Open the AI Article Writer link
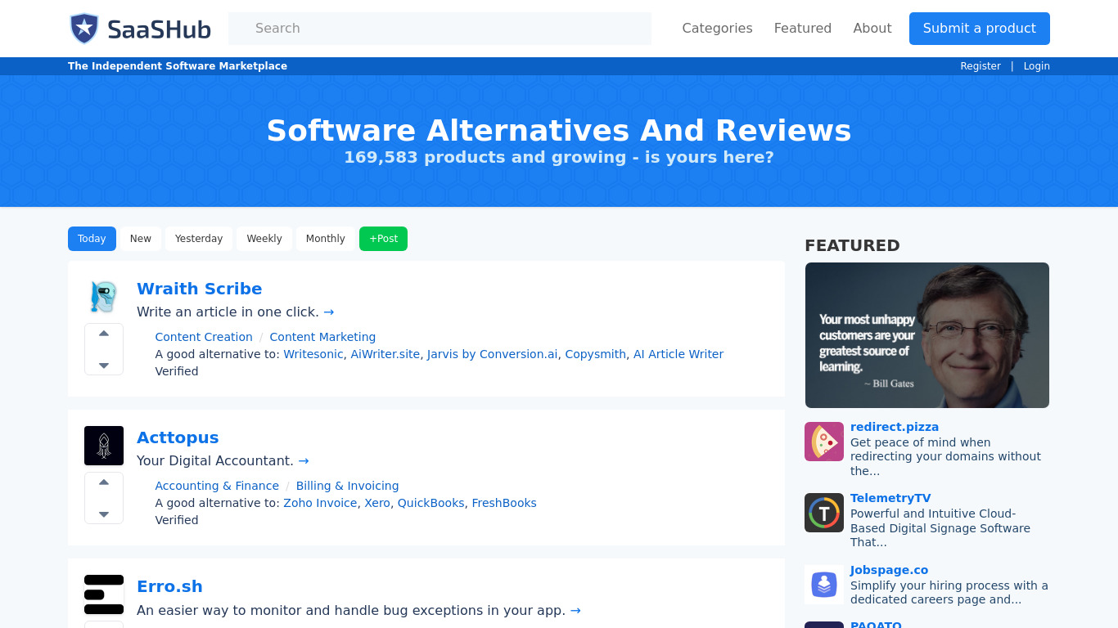Screen dimensions: 1118x628 tap(678, 354)
